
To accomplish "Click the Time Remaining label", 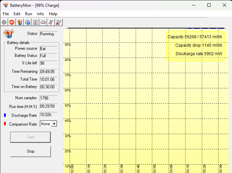I will click(24, 71).
